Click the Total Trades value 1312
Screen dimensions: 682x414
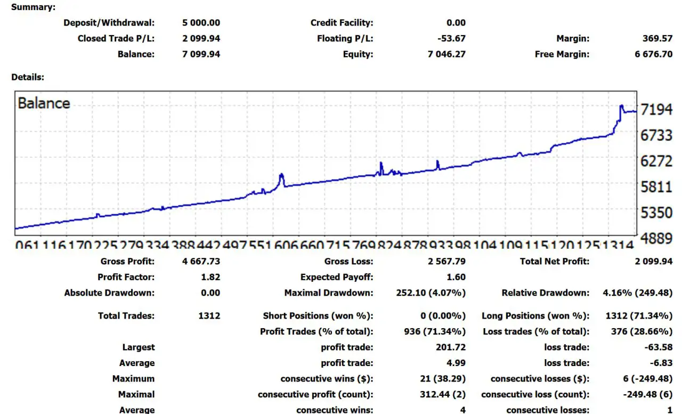pos(209,316)
